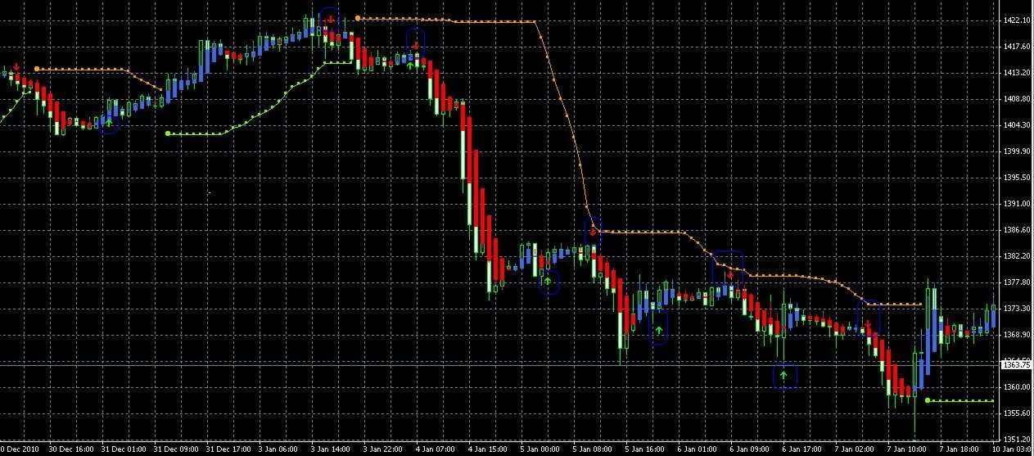Screen dimensions: 1034x456
Task: Click price axis label 1360.00
Action: pyautogui.click(x=1016, y=387)
